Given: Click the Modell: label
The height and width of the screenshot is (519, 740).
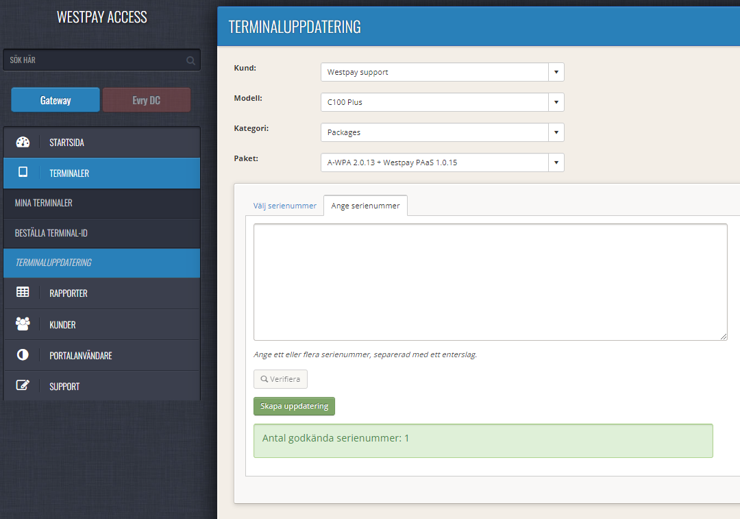Looking at the screenshot, I should coord(248,98).
